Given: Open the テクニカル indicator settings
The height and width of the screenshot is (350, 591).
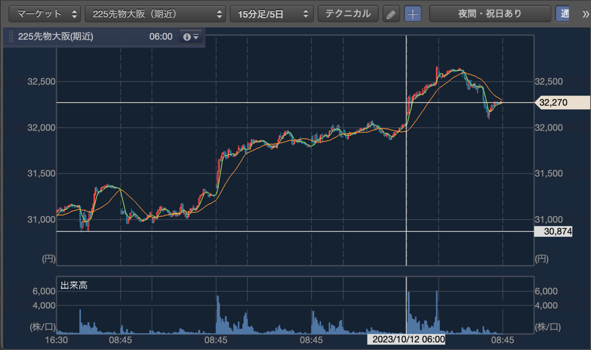Looking at the screenshot, I should pos(348,14).
